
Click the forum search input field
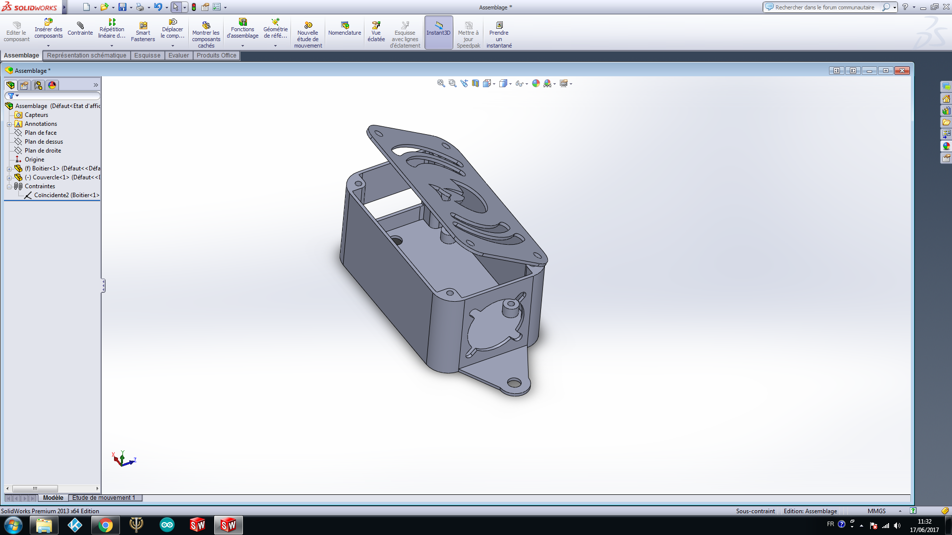point(826,7)
